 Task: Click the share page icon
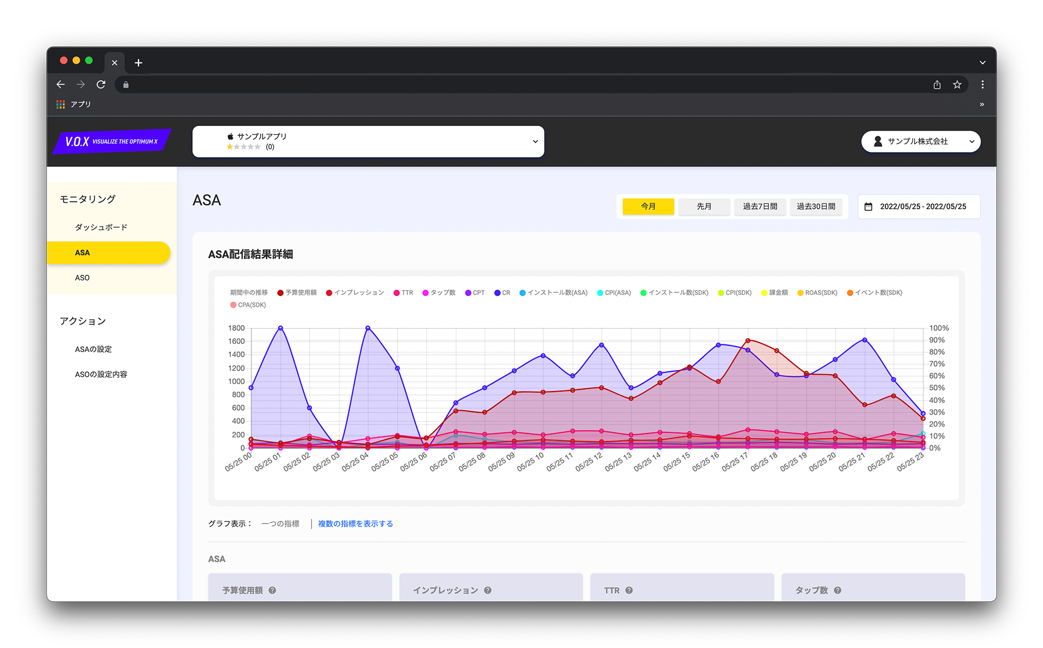(937, 85)
